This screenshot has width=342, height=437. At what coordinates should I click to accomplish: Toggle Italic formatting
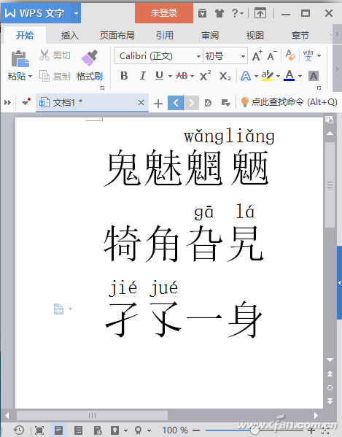(x=142, y=76)
